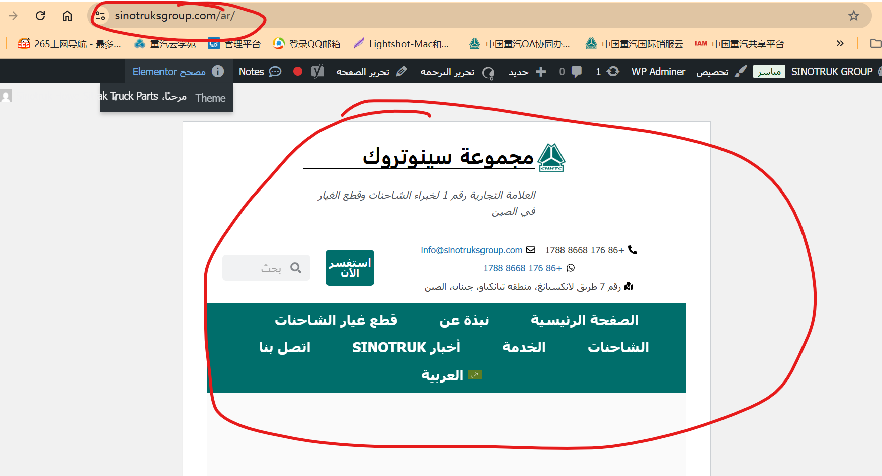
Task: Open أخبار SINOTRUK news menu item
Action: point(406,347)
